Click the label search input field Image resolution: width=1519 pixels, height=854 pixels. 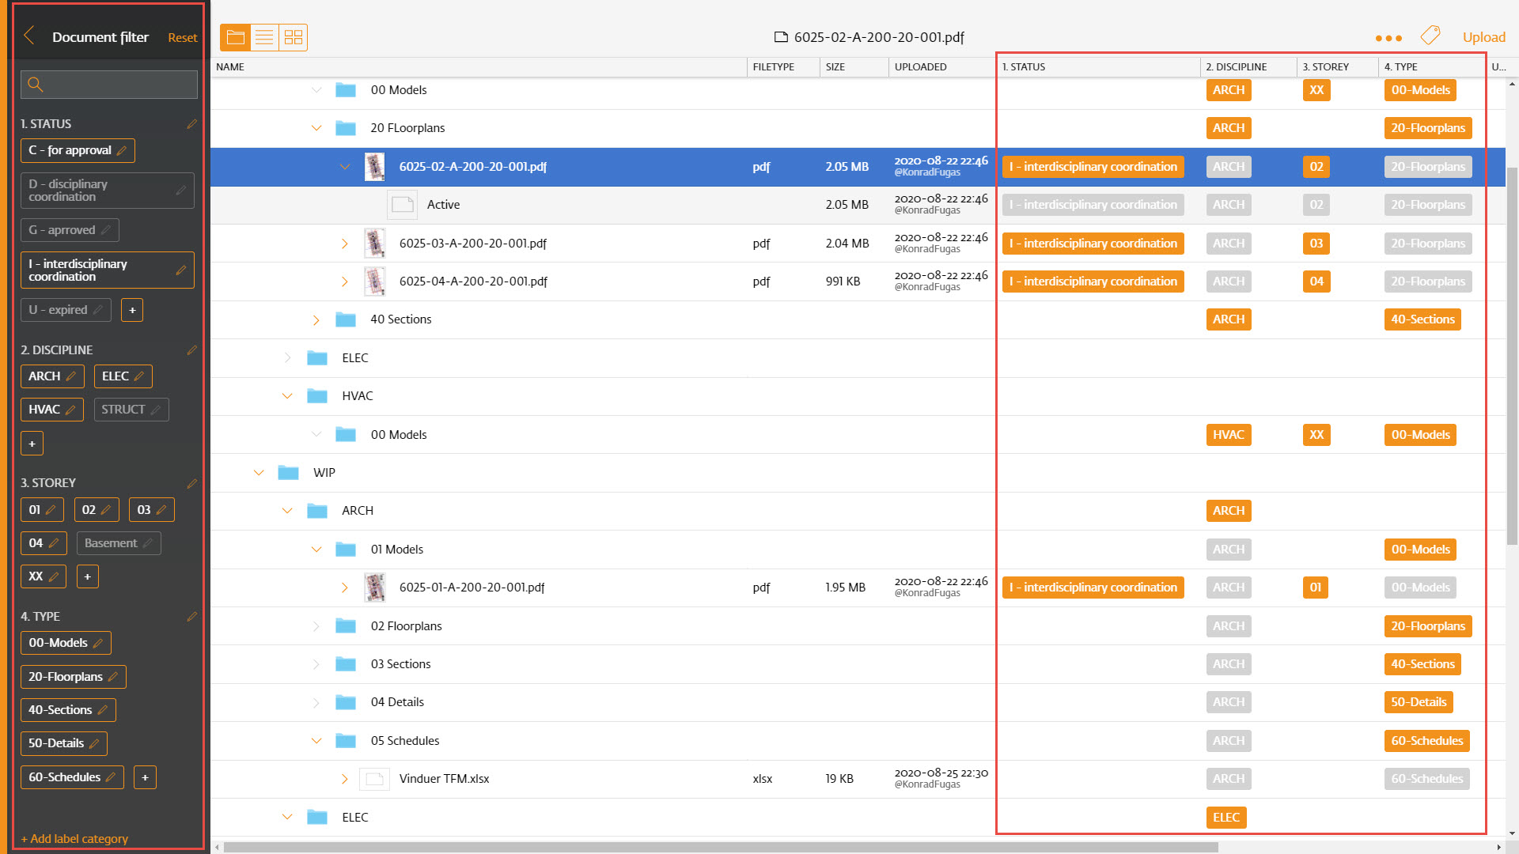[109, 85]
